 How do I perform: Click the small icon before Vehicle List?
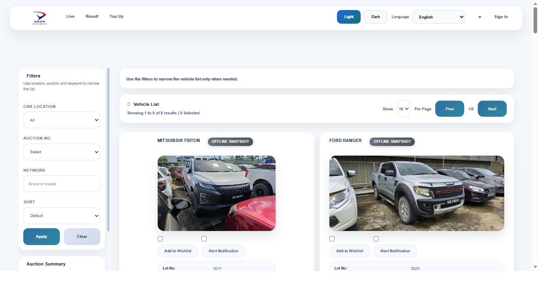tap(129, 104)
